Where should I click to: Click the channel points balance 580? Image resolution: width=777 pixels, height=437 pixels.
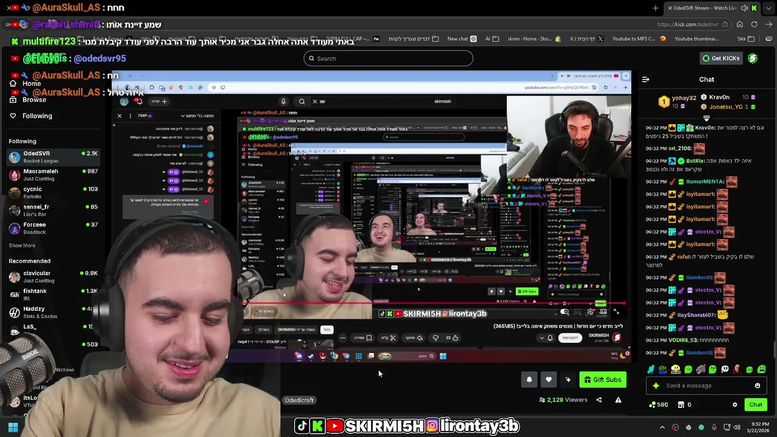pos(659,405)
